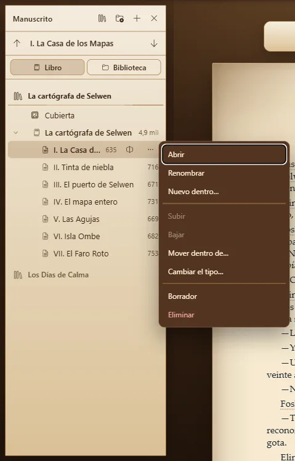The width and height of the screenshot is (295, 461).
Task: Click the document icon of III. El puerto de Selwen
Action: (x=45, y=184)
